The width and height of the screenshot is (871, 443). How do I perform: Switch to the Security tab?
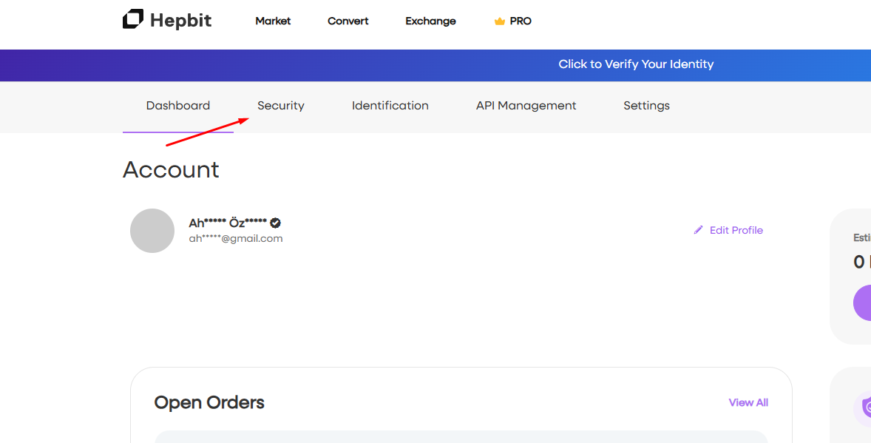coord(281,106)
